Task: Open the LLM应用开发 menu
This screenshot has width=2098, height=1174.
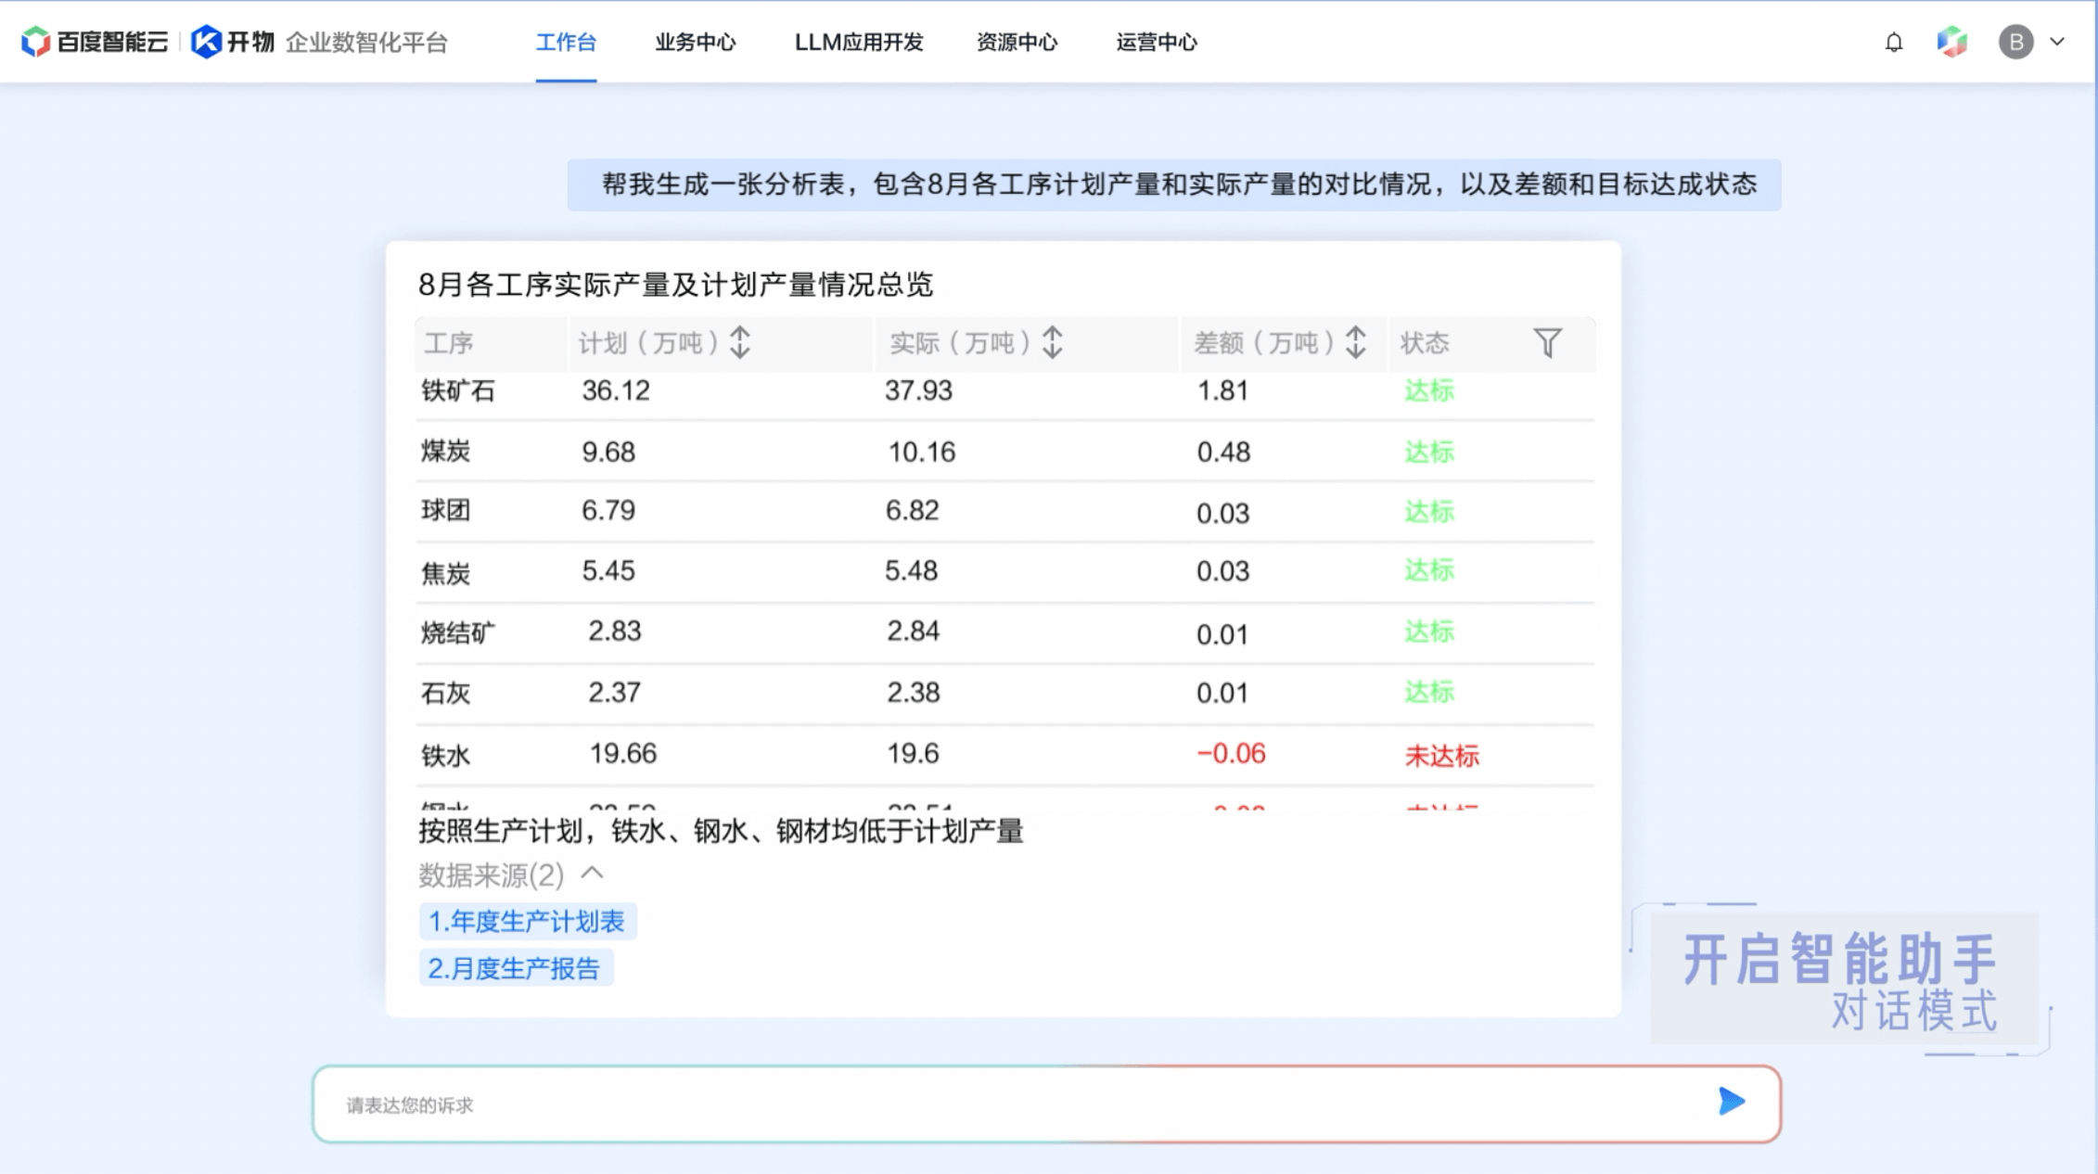Action: [859, 42]
